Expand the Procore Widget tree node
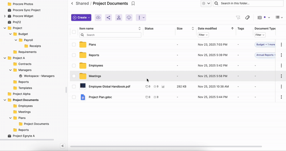This screenshot has width=286, height=151. point(5,16)
